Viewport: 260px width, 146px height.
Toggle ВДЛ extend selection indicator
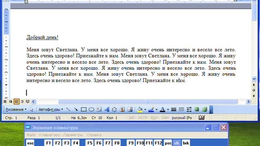click(x=154, y=118)
